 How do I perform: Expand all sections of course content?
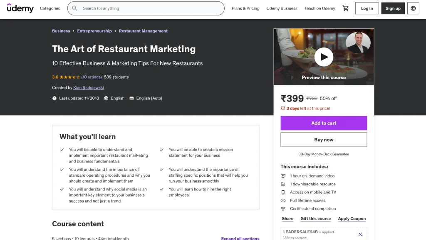point(240,238)
